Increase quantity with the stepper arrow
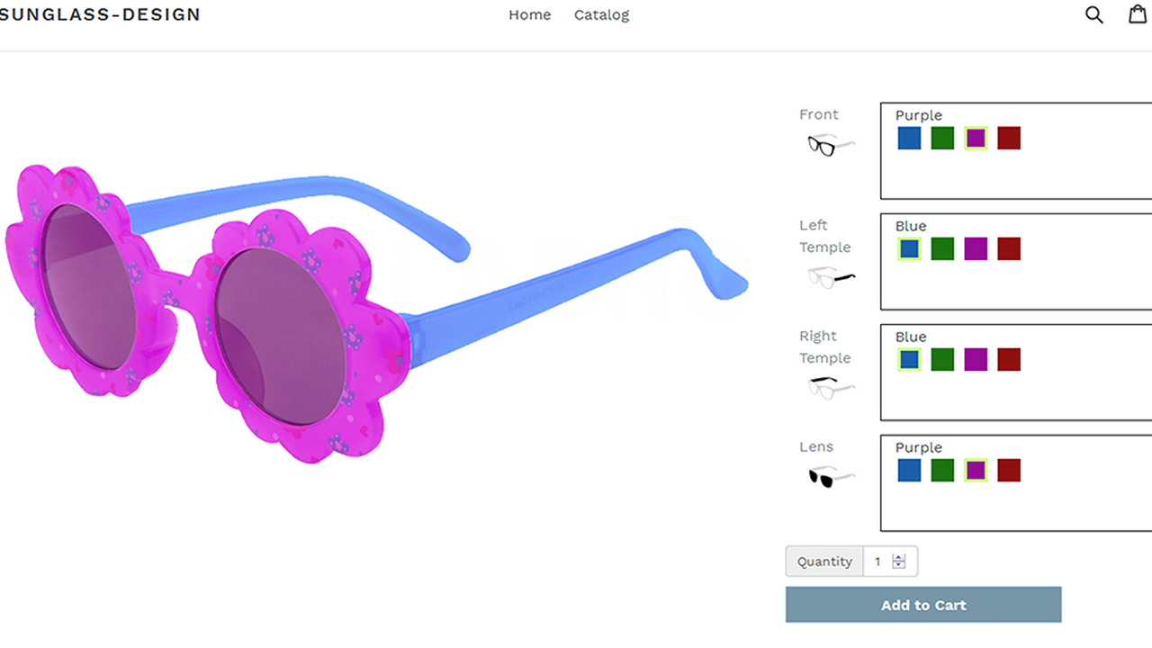 [898, 557]
